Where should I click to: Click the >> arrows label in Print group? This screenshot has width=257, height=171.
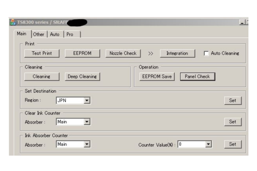(x=150, y=53)
